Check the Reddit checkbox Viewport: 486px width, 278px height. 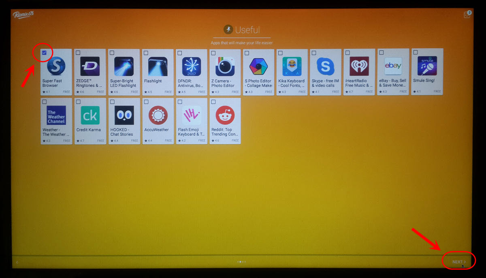[x=213, y=102]
